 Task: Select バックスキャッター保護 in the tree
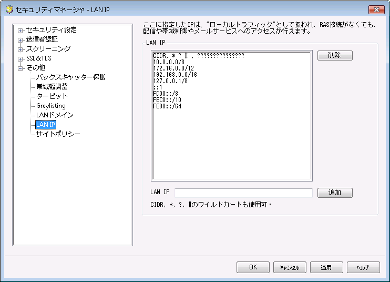70,77
